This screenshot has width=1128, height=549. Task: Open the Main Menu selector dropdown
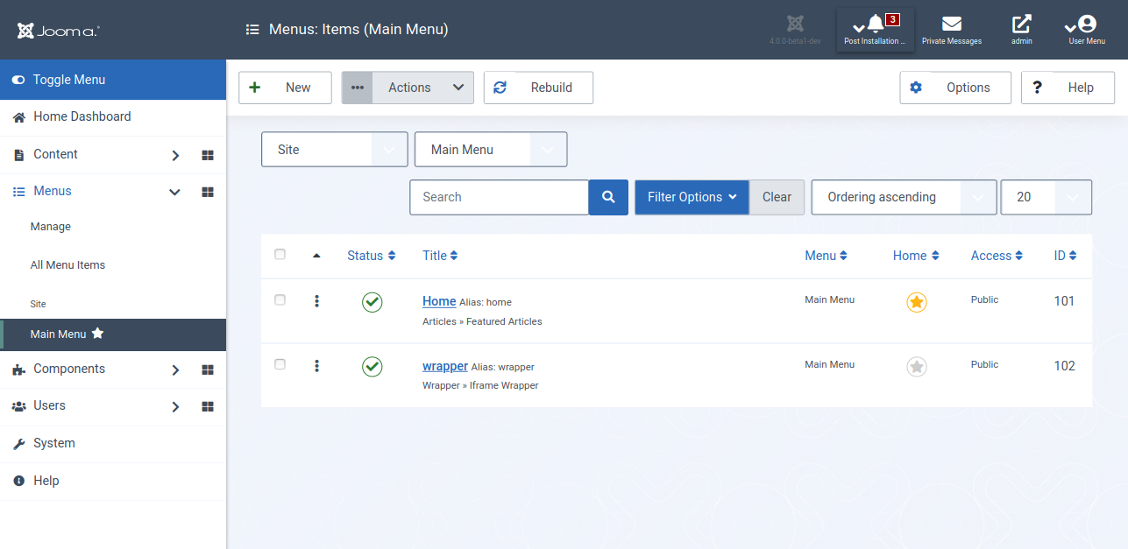pyautogui.click(x=491, y=150)
